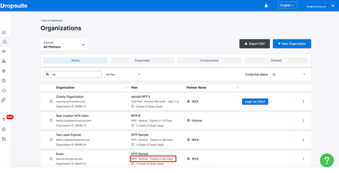339x173 pixels.
Task: Switch to the Suspended tab
Action: (142, 60)
